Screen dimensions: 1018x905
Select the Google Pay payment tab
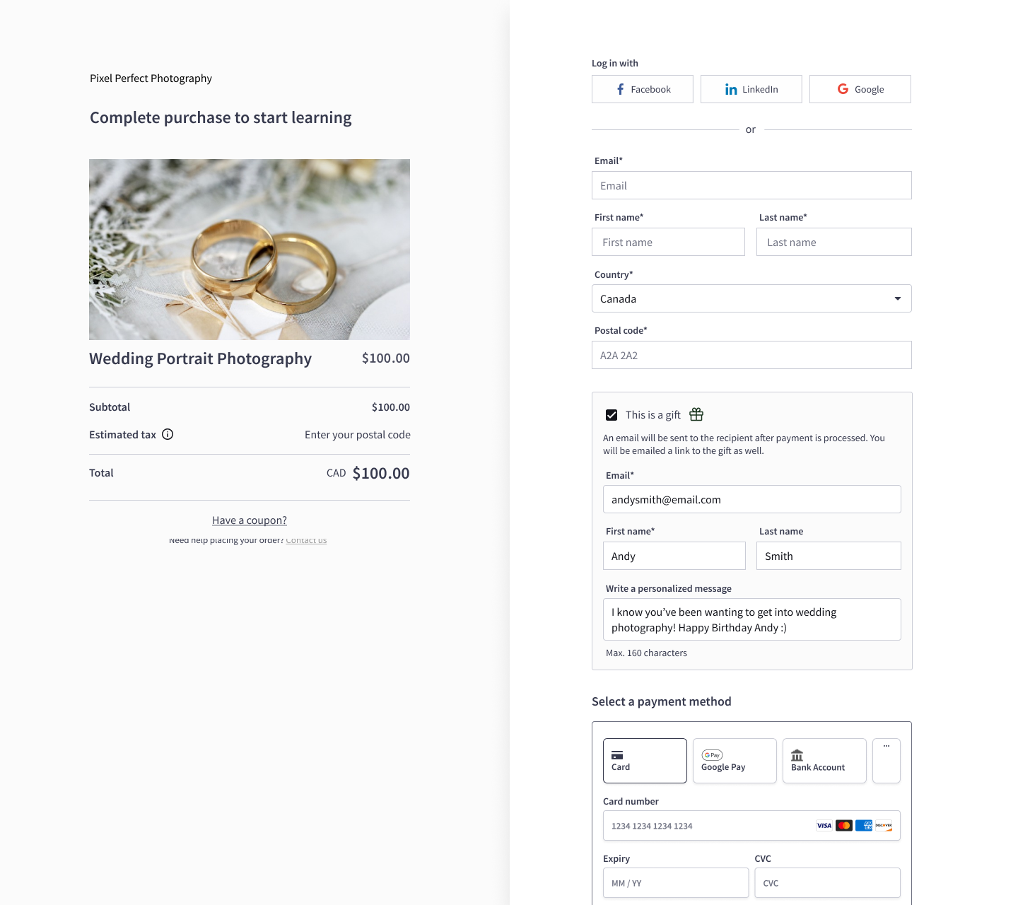point(735,761)
